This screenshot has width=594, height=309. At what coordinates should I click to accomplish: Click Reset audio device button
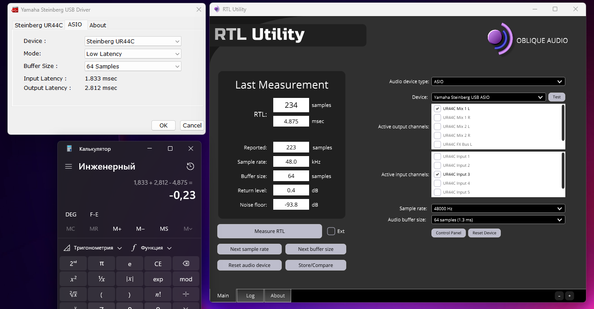click(x=250, y=265)
